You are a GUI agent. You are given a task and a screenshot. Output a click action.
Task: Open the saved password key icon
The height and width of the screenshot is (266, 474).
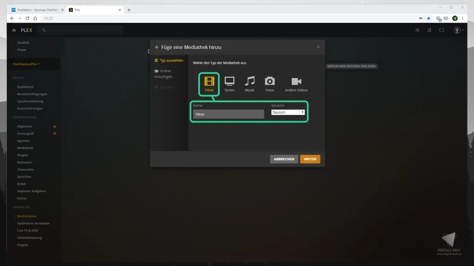[x=421, y=18]
